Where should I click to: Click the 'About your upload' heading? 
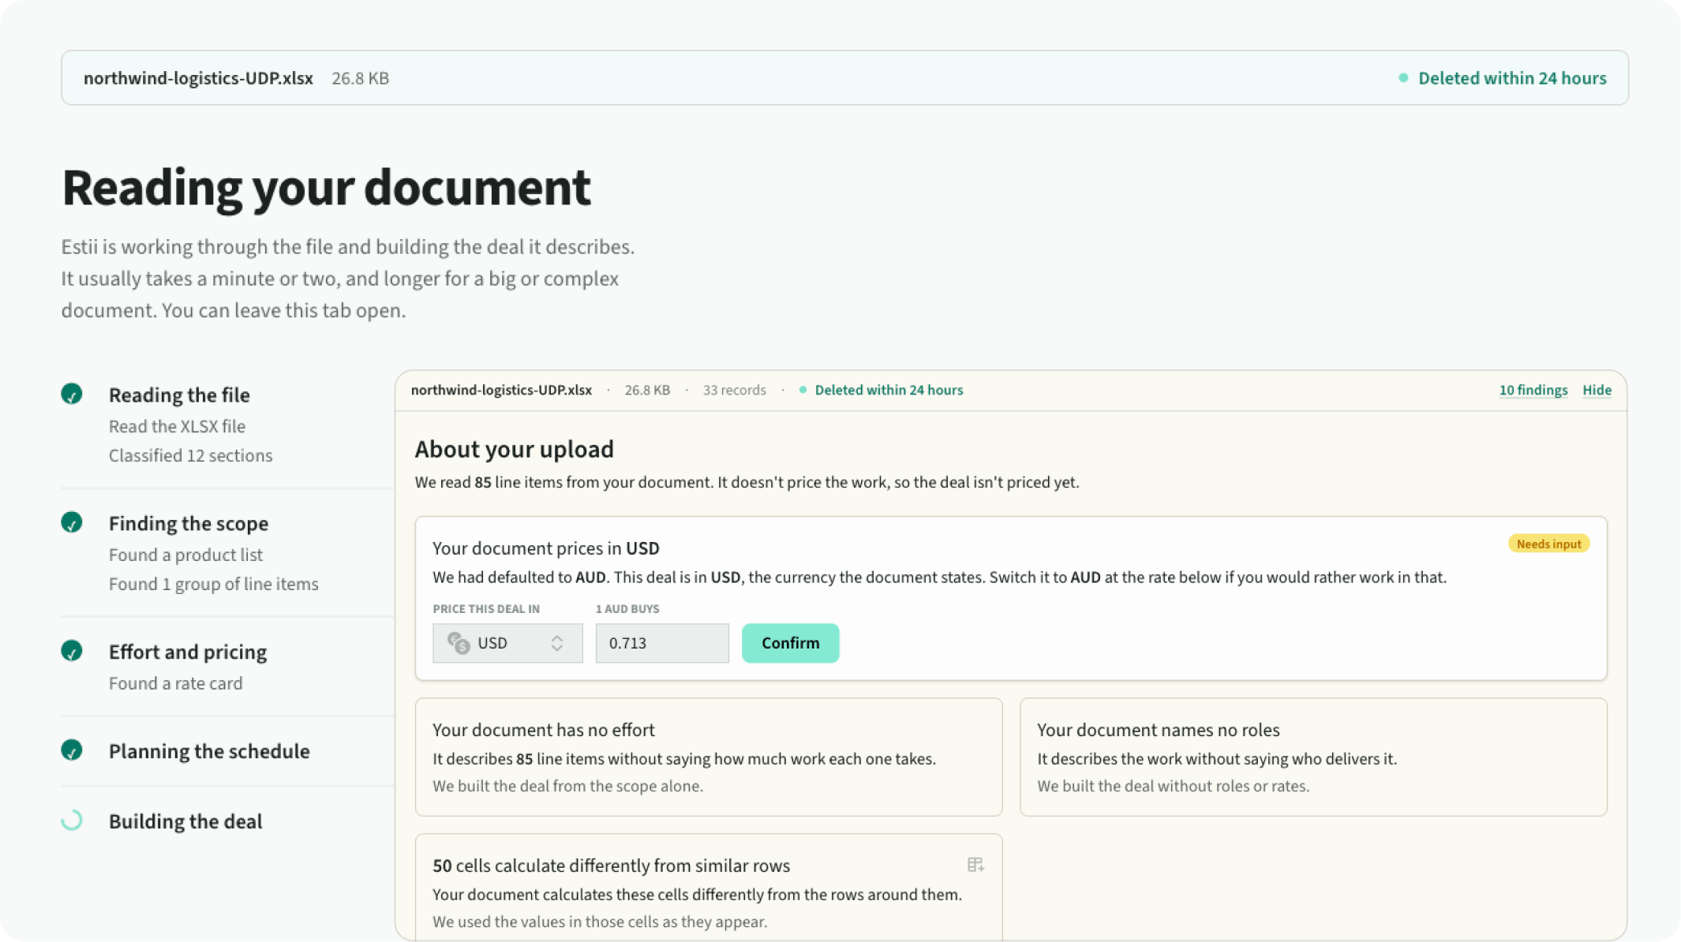click(x=514, y=449)
